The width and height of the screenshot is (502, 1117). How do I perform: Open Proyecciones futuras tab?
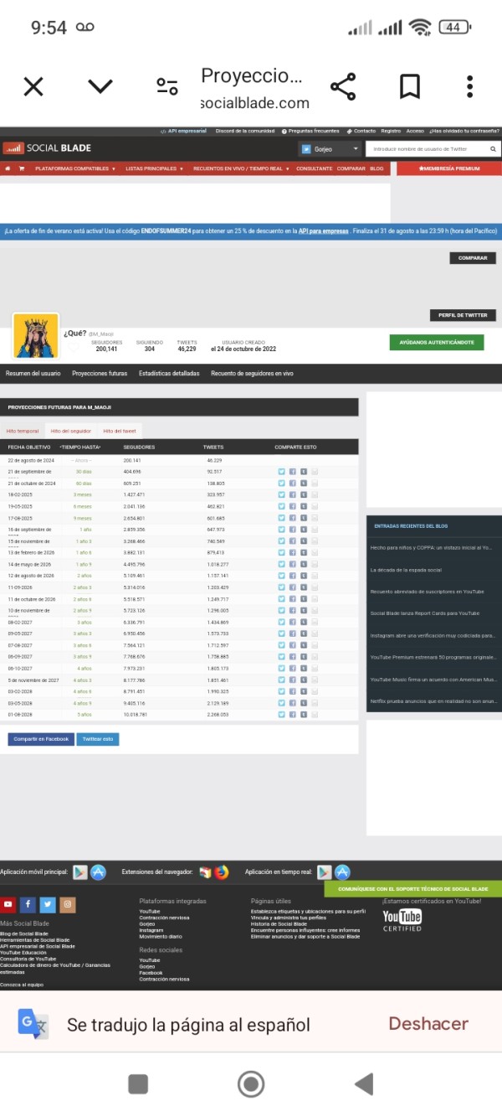[x=100, y=373]
